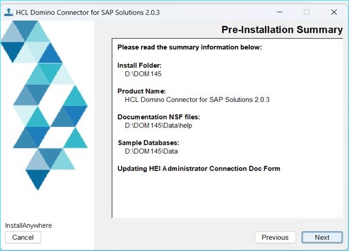
Task: Click the path listed under Sample Databases
Action: pos(151,151)
